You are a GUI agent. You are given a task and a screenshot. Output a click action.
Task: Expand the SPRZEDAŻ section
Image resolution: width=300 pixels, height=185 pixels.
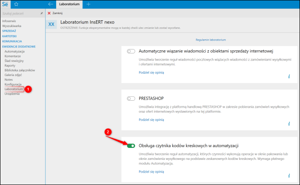click(9, 31)
